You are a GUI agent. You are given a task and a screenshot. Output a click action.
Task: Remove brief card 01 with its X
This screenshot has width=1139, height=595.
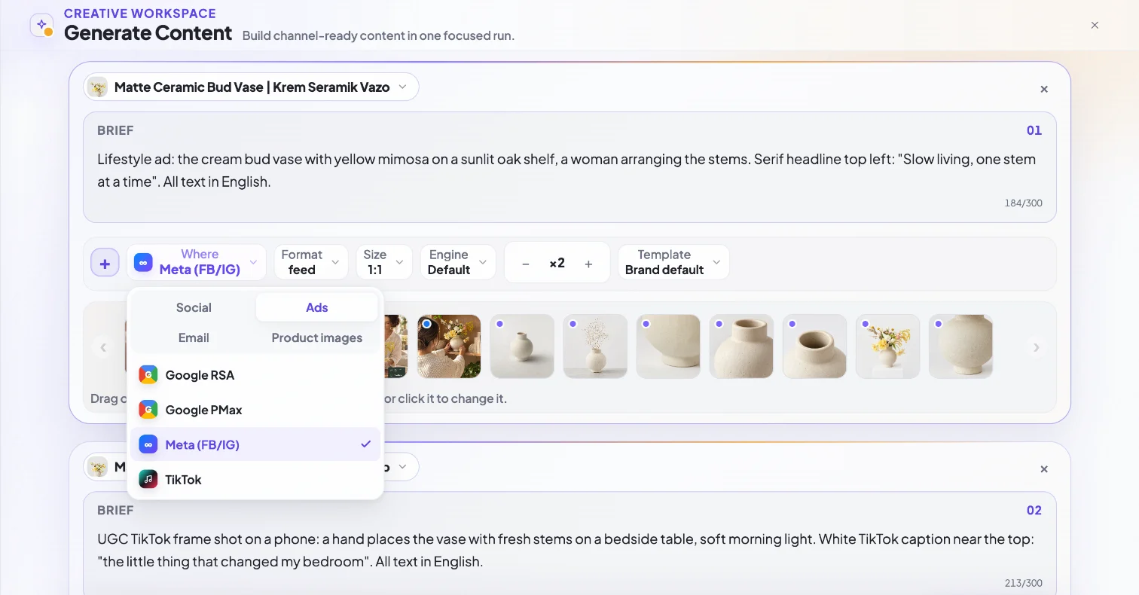(1044, 89)
